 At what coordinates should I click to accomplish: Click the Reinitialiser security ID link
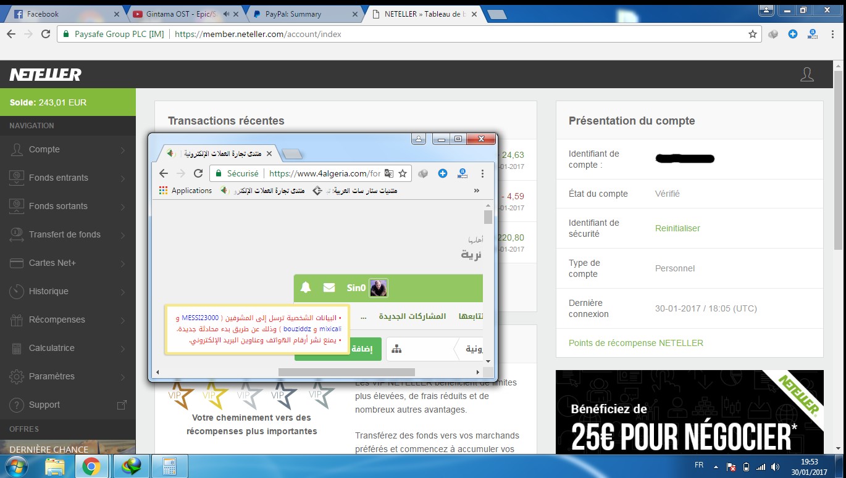(x=677, y=228)
